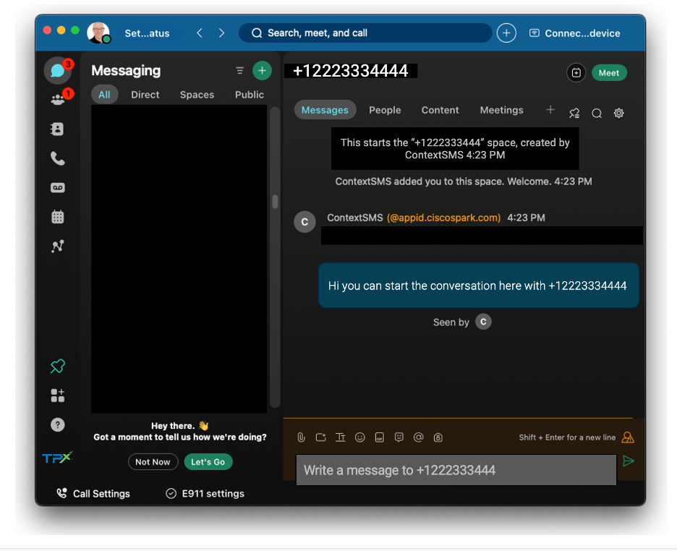Viewport: 677px width, 551px height.
Task: Open the GIF picker icon
Action: [380, 437]
